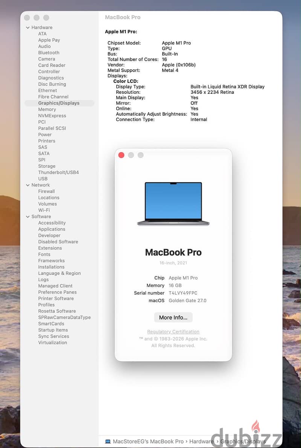301x448 pixels.
Task: Select Firewall under Network
Action: point(47,191)
